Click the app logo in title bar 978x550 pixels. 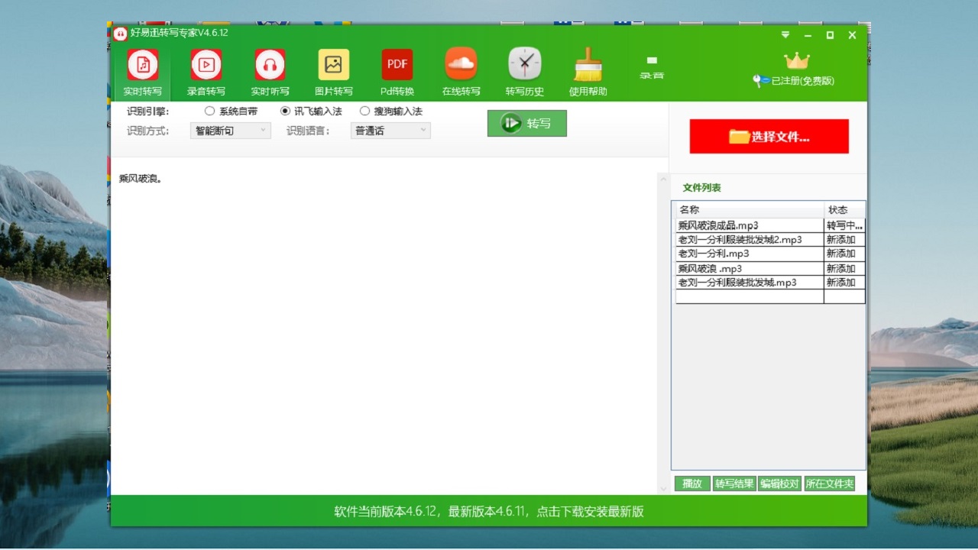pos(121,34)
